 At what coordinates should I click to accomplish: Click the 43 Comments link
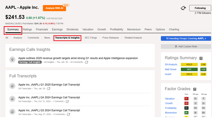(x=76, y=62)
